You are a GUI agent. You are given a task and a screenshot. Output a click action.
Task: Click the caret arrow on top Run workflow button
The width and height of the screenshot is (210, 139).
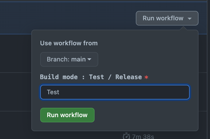pyautogui.click(x=190, y=18)
